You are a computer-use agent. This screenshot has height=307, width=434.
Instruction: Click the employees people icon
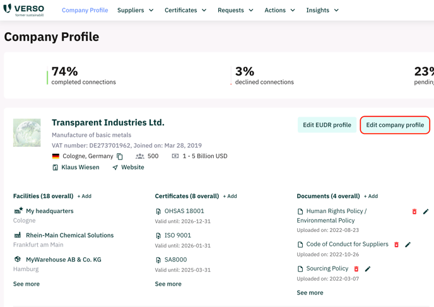click(140, 156)
